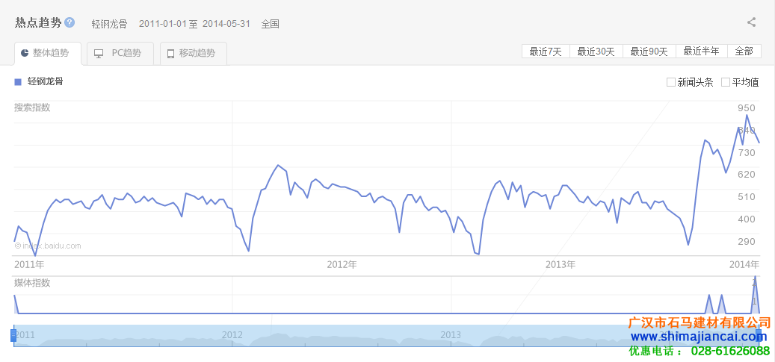Click the 2012 label in the timeline overview
775x362 pixels.
point(232,335)
